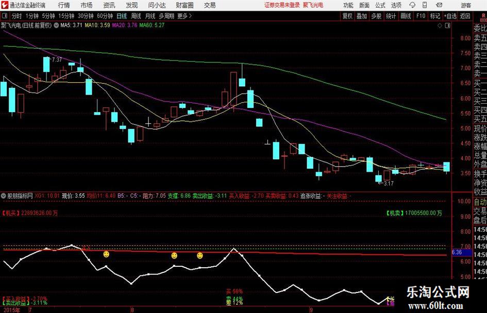
Task: Expand the 股朋指标网 indicator dropdown circle
Action: pos(4,196)
